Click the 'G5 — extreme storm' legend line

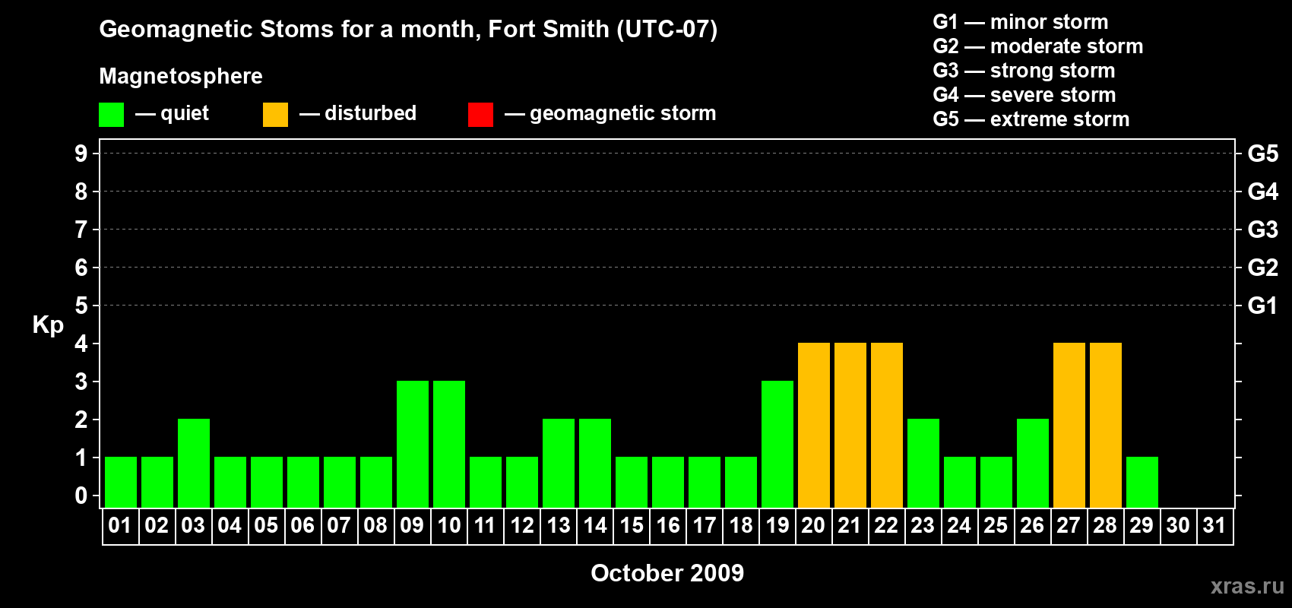(1031, 119)
